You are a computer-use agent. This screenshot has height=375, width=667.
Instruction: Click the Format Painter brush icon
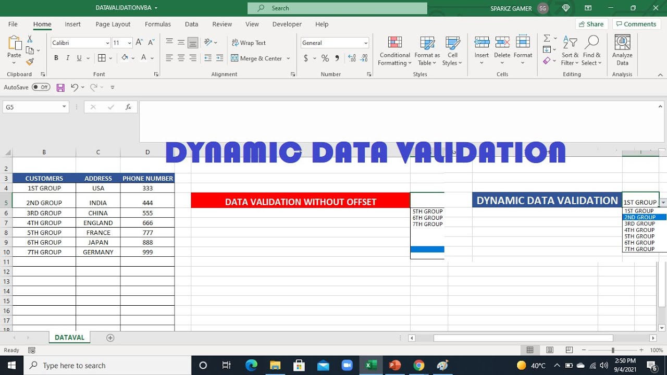(30, 61)
